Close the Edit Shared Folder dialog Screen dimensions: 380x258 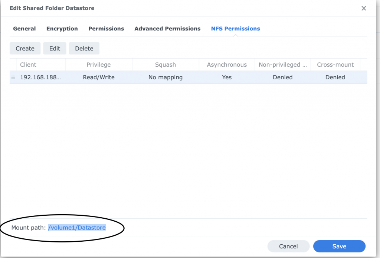364,8
